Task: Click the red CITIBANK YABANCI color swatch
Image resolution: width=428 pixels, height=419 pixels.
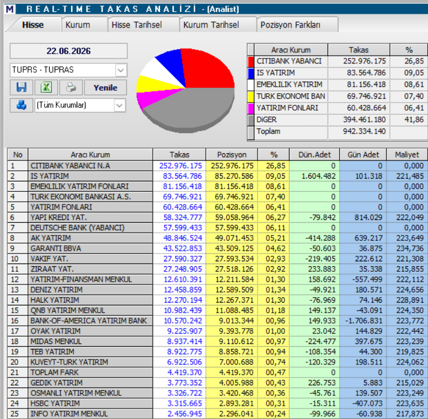Action: tap(251, 61)
